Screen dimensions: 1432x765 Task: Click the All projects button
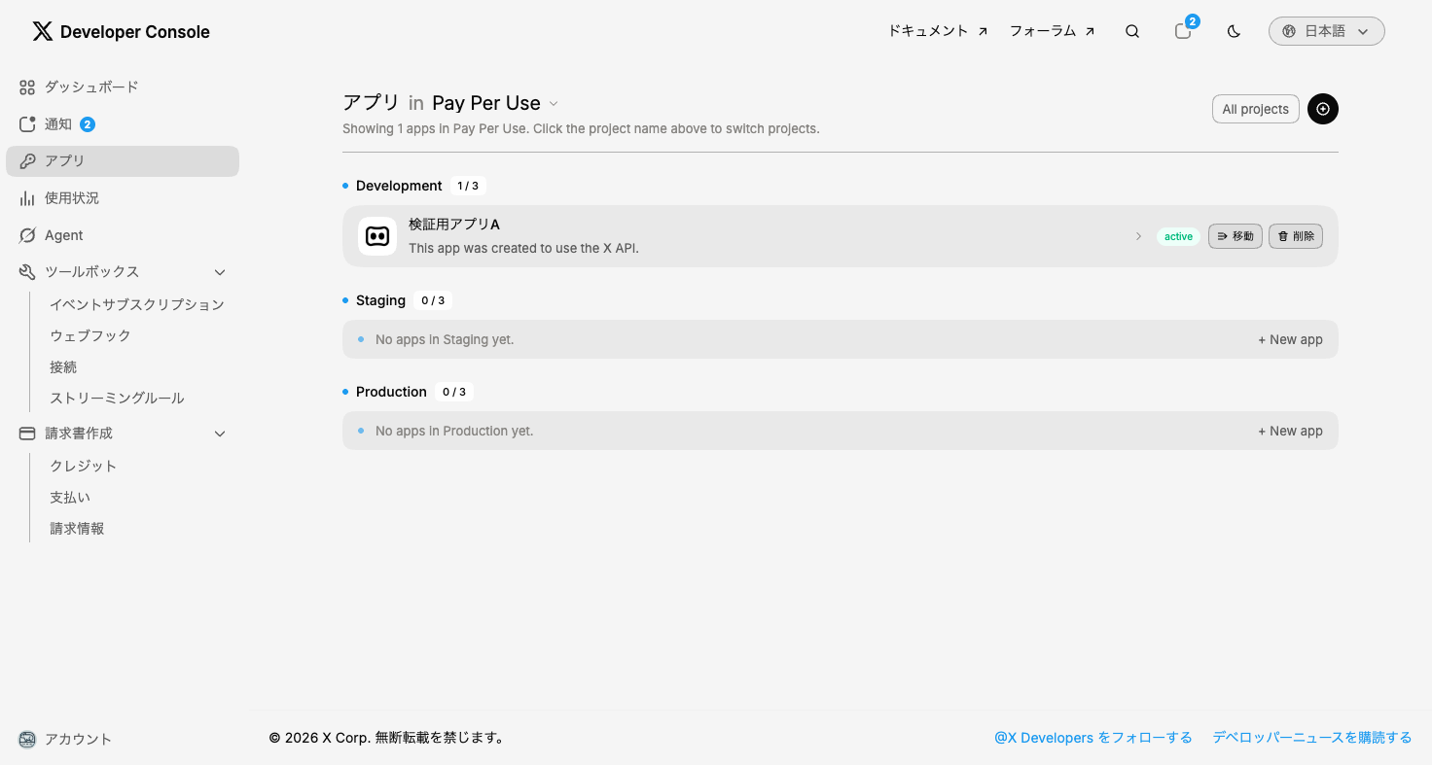[1255, 109]
